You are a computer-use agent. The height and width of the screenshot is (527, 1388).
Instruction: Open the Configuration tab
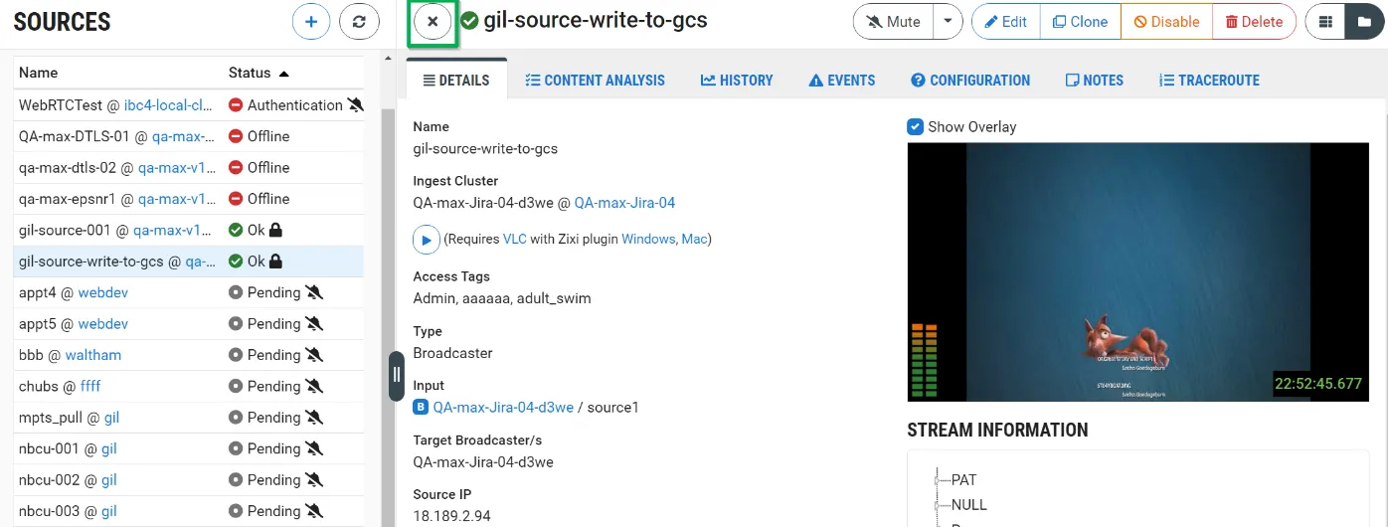(x=970, y=81)
